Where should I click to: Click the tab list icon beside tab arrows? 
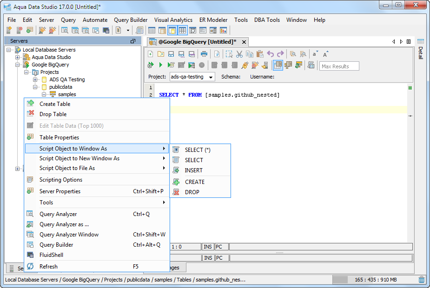[409, 42]
